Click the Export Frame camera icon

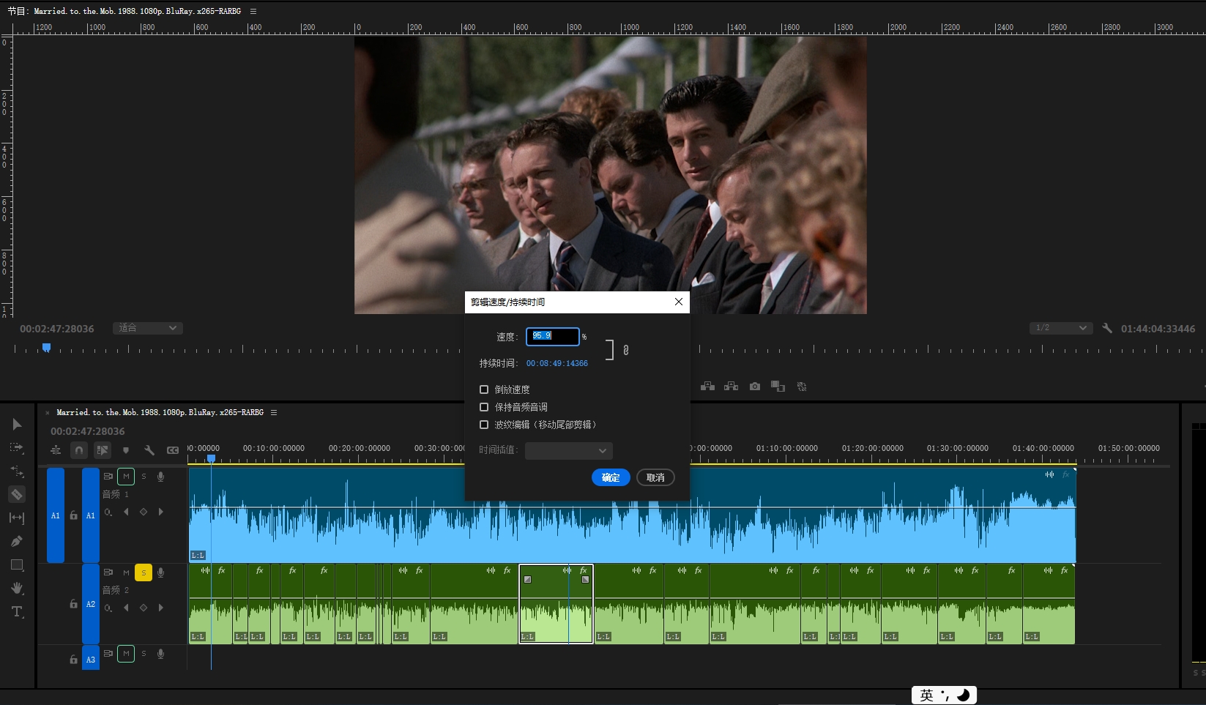pos(755,387)
